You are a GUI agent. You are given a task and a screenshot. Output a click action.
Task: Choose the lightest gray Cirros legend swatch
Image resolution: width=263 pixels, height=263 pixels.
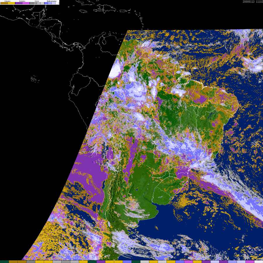(x=42, y=3)
